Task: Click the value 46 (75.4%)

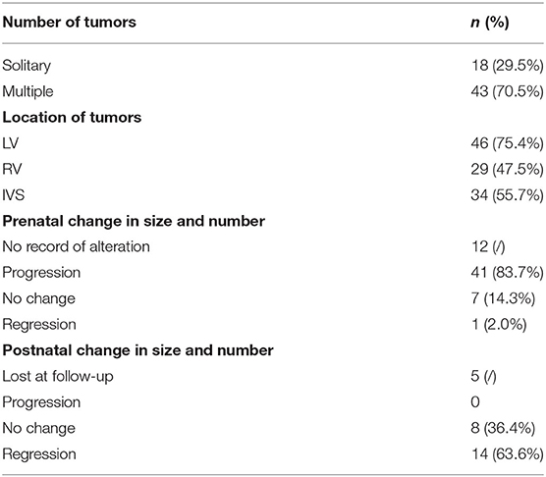Action: [507, 143]
